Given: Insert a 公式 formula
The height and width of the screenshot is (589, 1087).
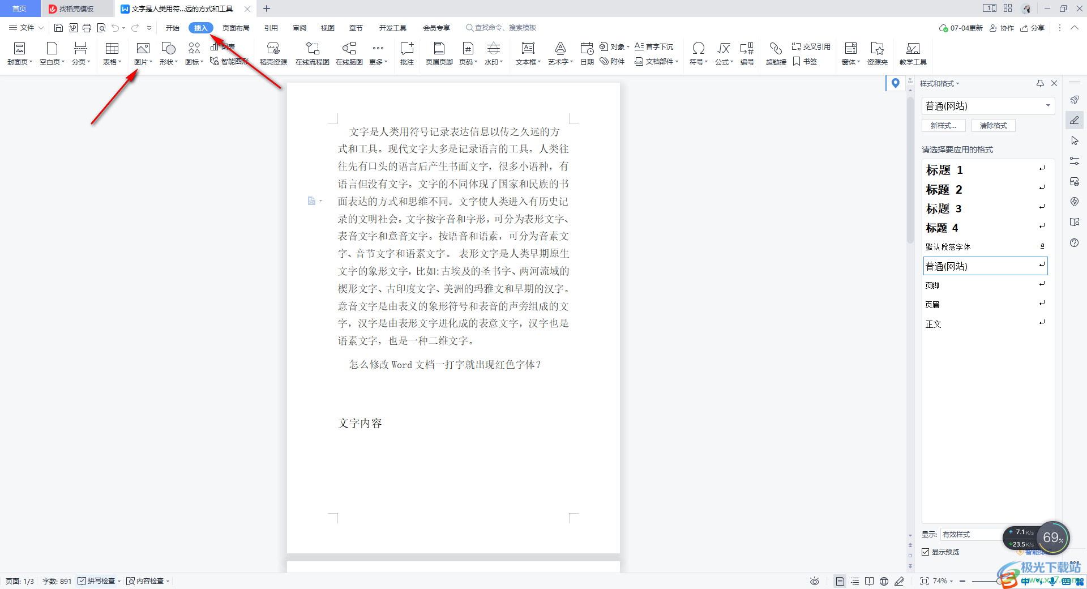Looking at the screenshot, I should point(724,54).
